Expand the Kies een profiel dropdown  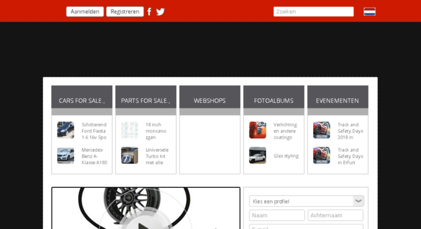coord(306,201)
